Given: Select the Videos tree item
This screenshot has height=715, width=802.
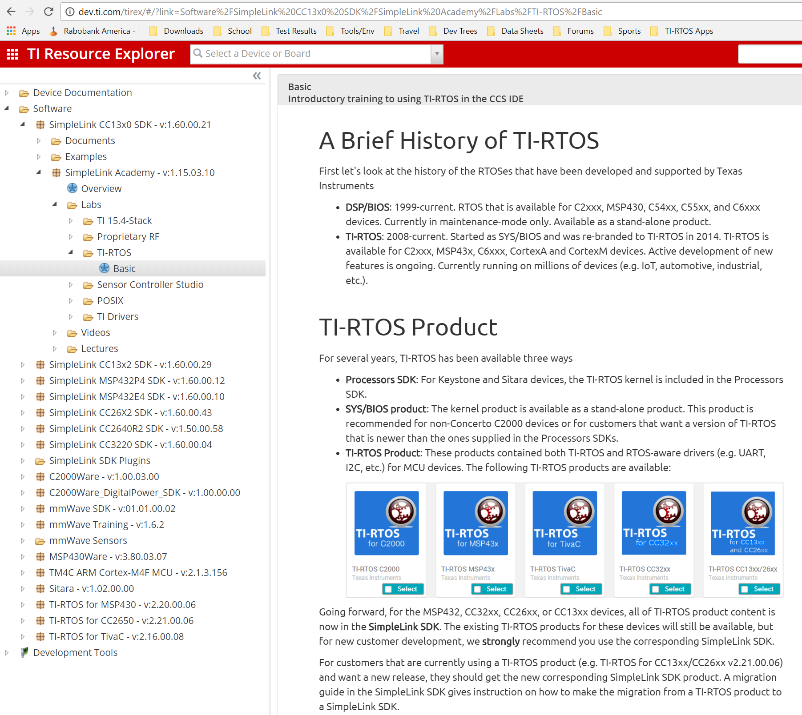Looking at the screenshot, I should (x=96, y=333).
